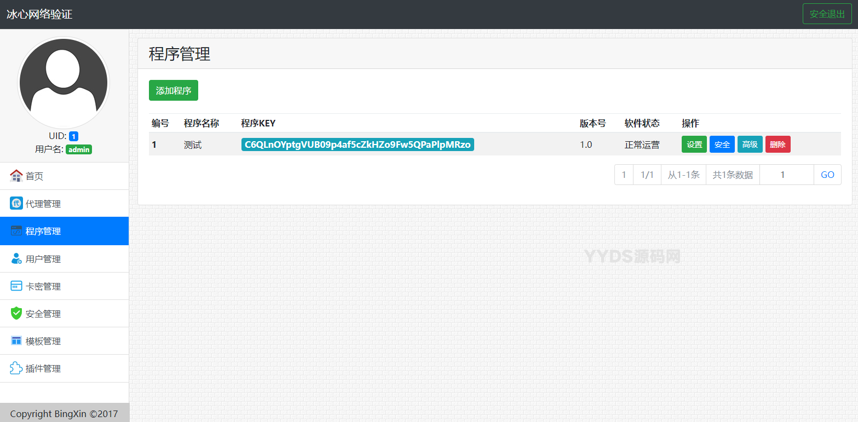Viewport: 858px width, 422px height.
Task: Click the 模板管理 layout icon
Action: (x=16, y=341)
